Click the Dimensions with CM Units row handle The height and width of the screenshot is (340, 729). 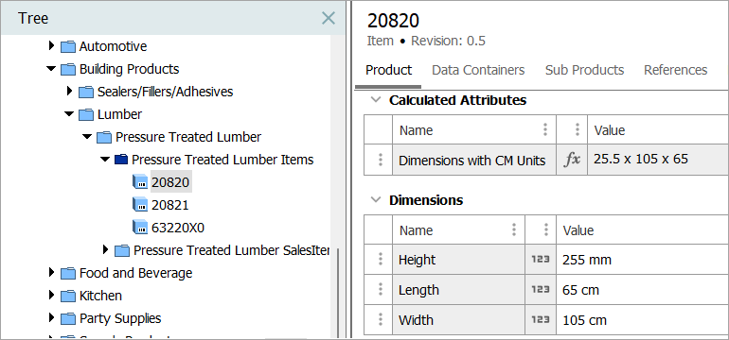[381, 160]
